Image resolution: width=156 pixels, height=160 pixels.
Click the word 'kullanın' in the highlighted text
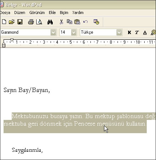point(136,124)
